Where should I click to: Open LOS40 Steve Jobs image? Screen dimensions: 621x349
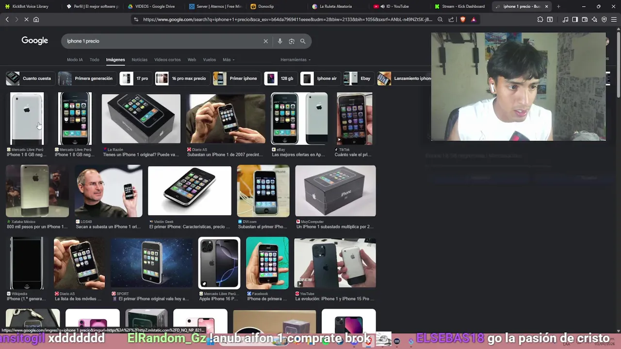click(x=109, y=191)
